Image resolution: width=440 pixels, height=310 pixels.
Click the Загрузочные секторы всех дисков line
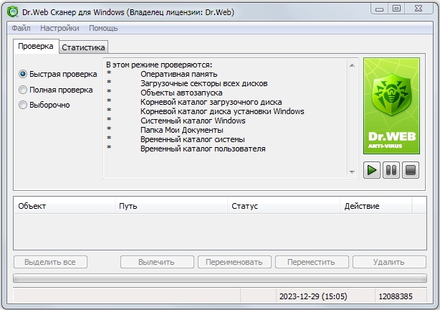(x=204, y=83)
